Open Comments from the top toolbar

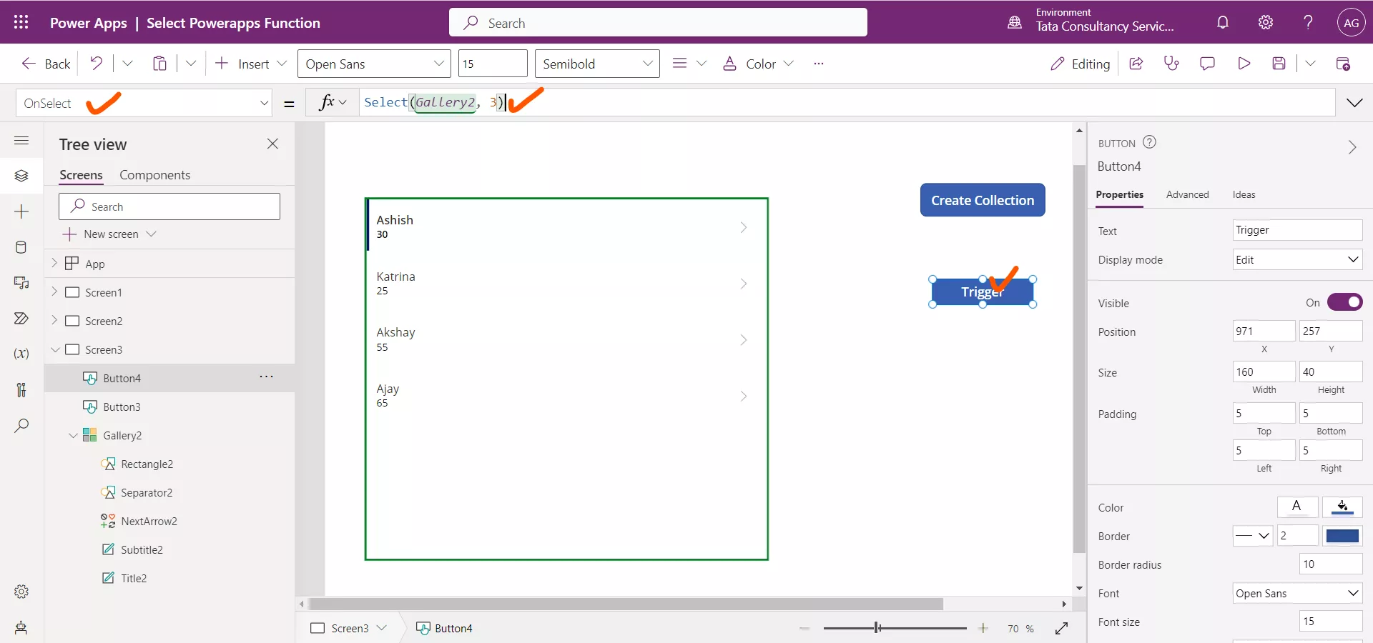coord(1208,63)
